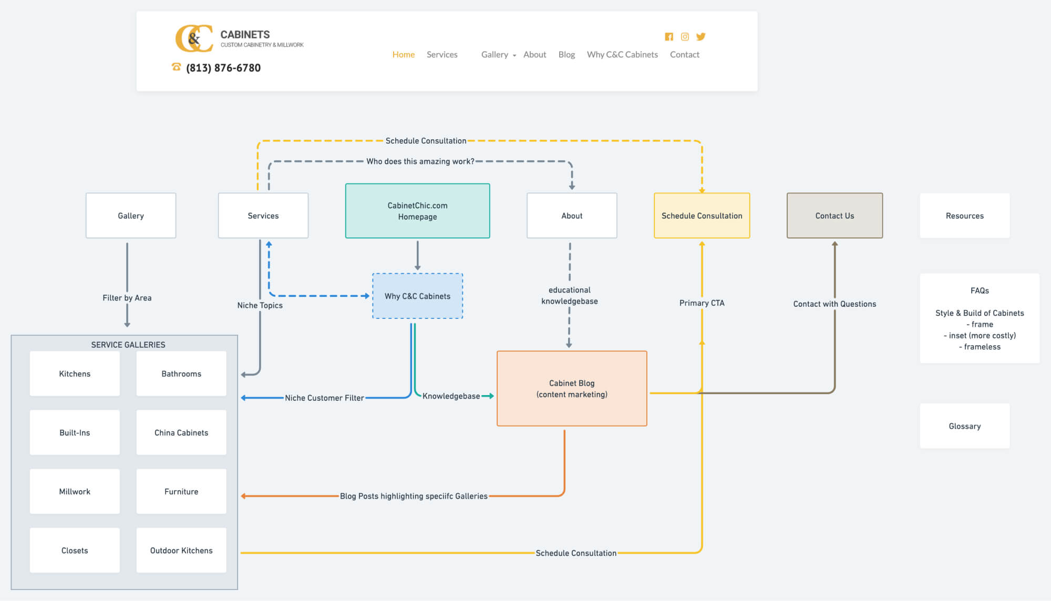Open the FAQs panel on the right

[979, 318]
